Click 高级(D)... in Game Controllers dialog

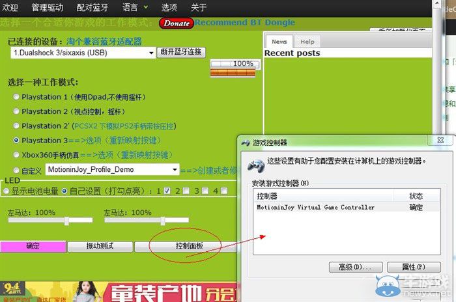[356, 267]
